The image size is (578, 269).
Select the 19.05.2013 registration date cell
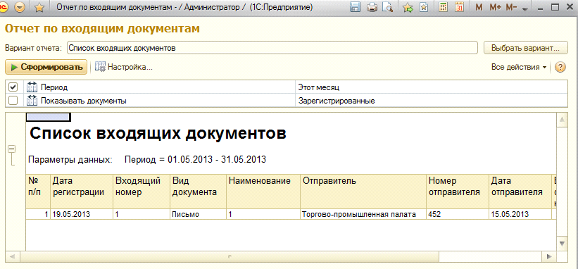(x=82, y=215)
